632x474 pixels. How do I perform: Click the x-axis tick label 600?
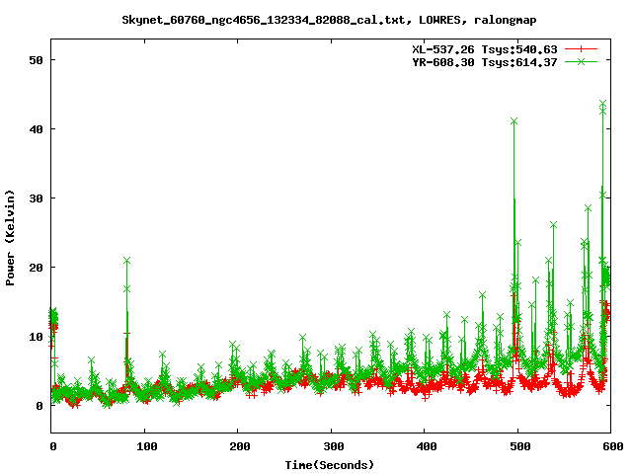pos(613,446)
